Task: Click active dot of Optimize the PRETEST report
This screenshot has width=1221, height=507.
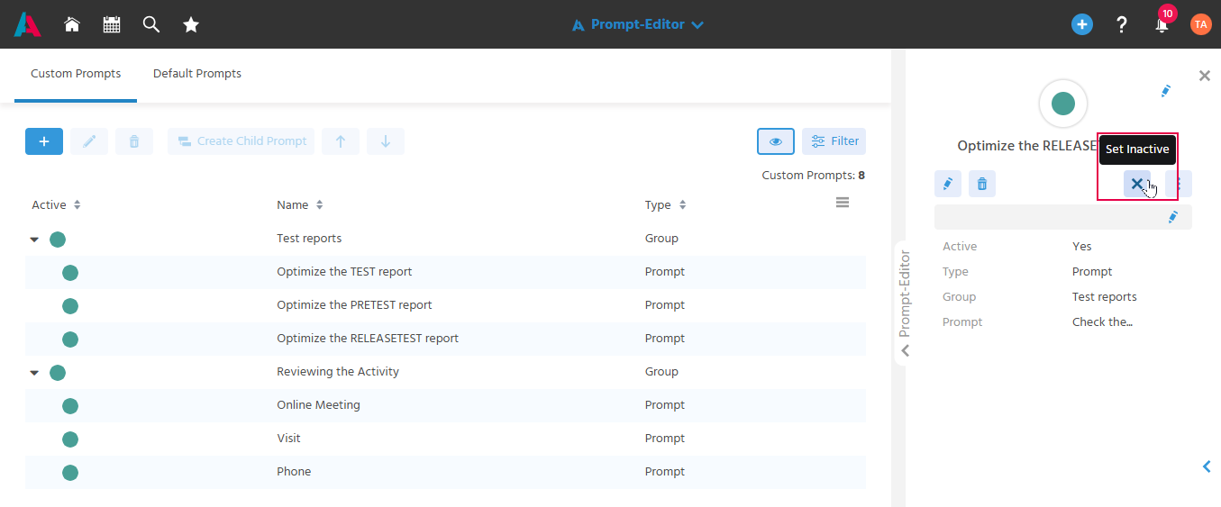Action: click(x=70, y=306)
